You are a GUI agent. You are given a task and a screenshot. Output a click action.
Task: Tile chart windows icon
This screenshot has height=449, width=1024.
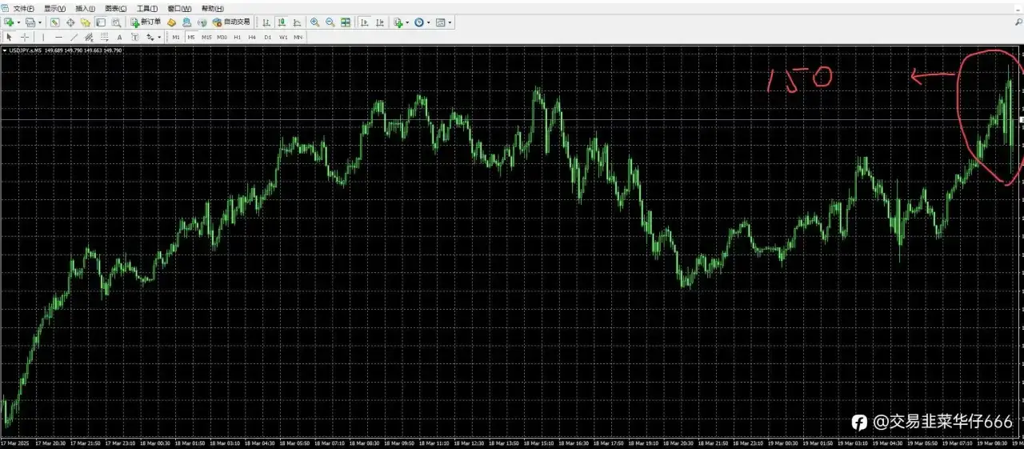pyautogui.click(x=346, y=22)
